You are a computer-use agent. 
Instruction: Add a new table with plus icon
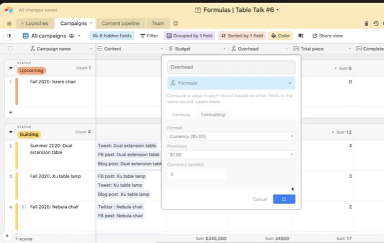point(175,24)
